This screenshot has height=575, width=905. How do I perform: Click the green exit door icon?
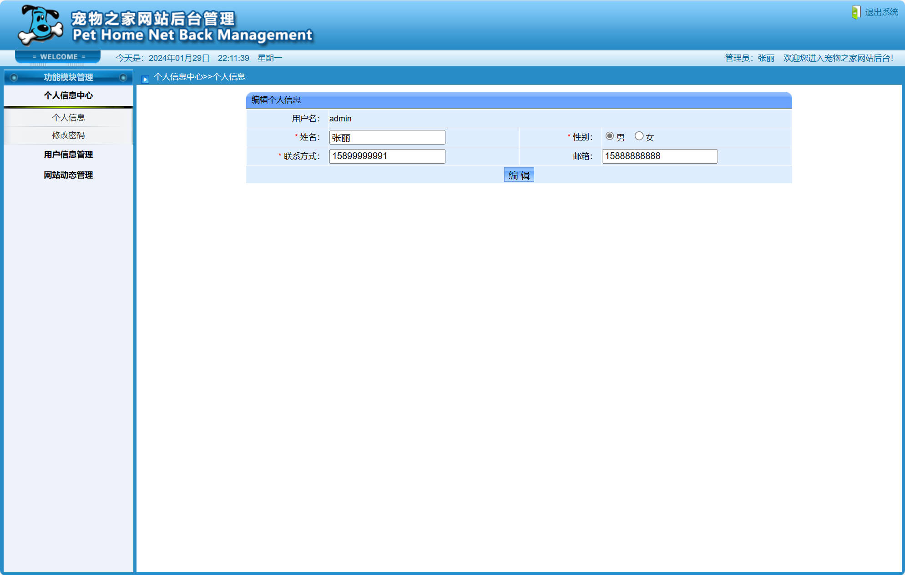[x=855, y=12]
